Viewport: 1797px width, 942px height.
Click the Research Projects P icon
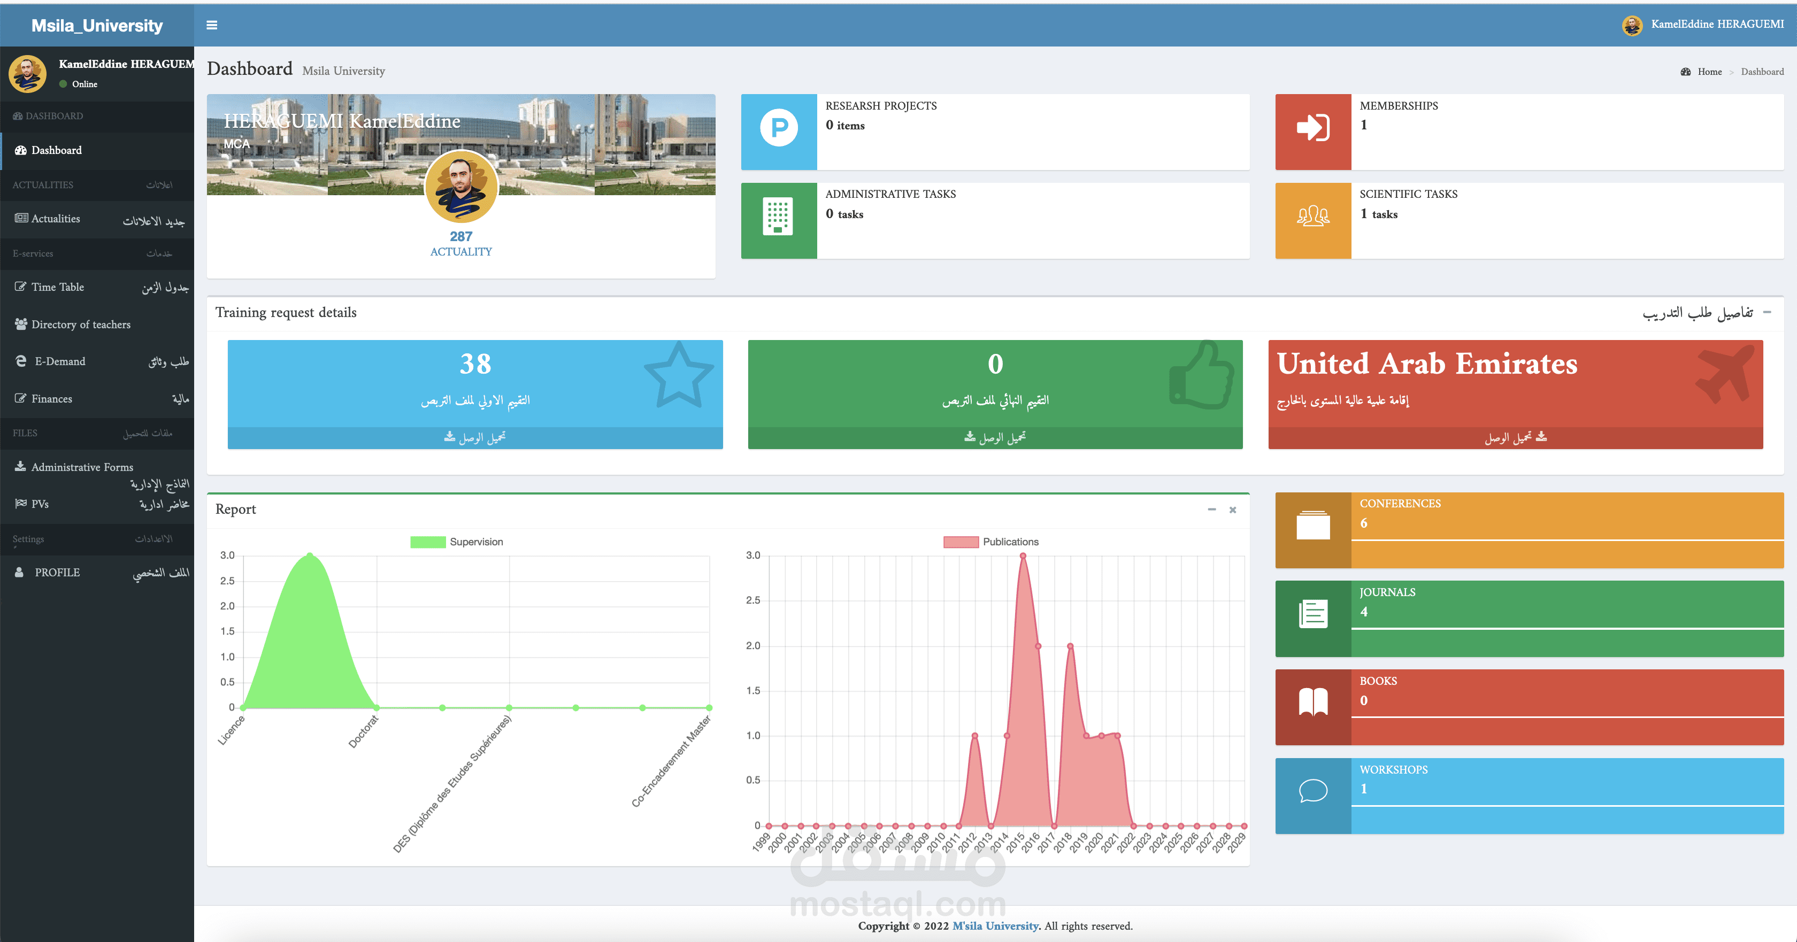(779, 128)
